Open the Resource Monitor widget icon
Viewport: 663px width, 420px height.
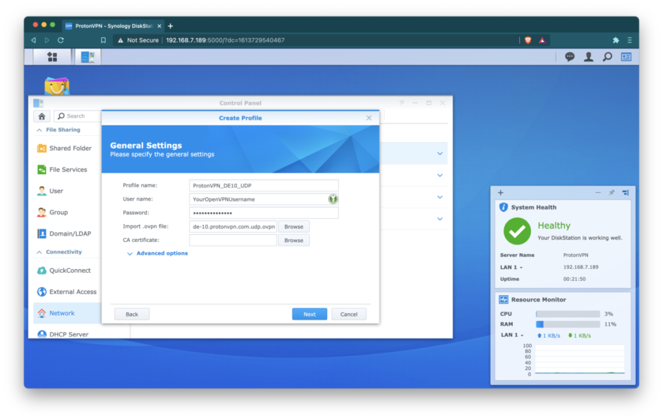pos(503,300)
